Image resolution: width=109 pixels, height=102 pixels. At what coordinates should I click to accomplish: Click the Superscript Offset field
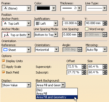coord(74,67)
